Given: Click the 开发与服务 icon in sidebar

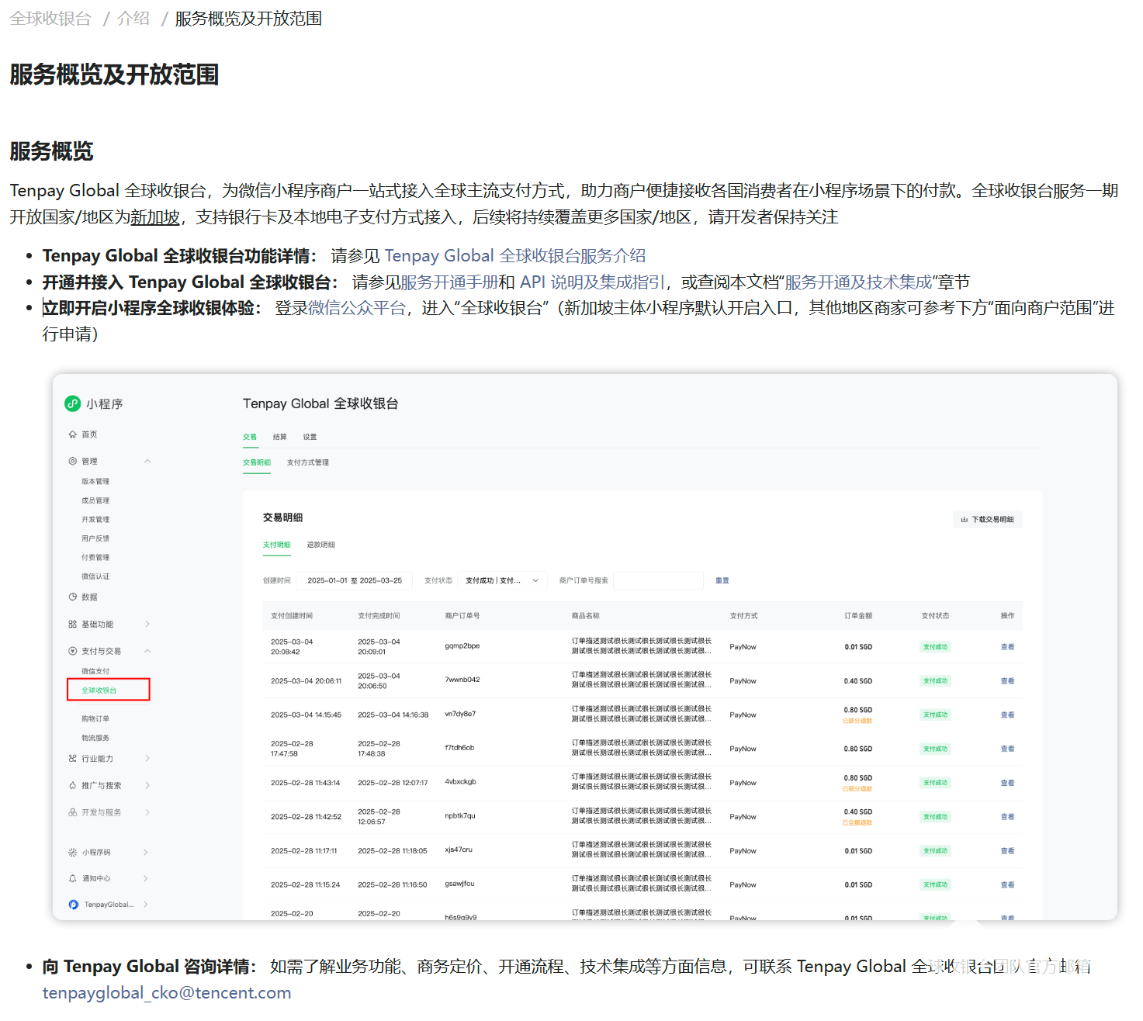Looking at the screenshot, I should 72,812.
